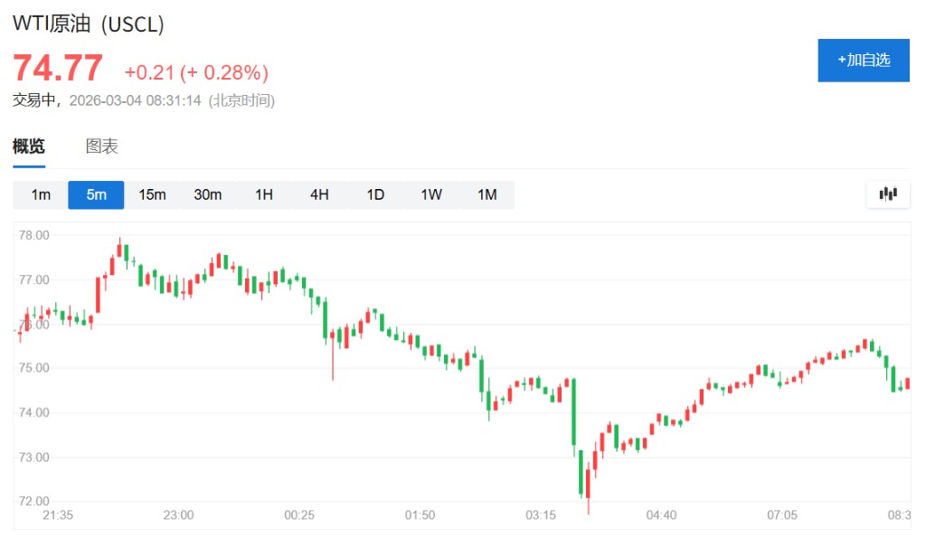Choose the 1M monthly interval
The image size is (926, 538).
(x=487, y=194)
